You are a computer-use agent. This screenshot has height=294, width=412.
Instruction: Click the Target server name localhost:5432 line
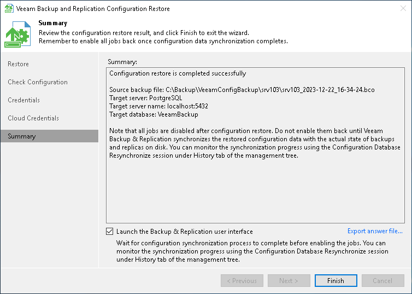pyautogui.click(x=158, y=106)
